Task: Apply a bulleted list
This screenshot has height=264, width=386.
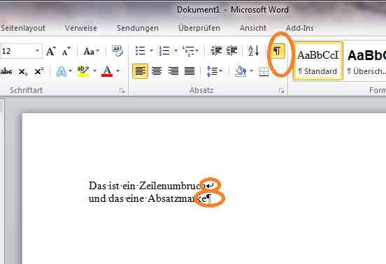Action: [x=141, y=51]
